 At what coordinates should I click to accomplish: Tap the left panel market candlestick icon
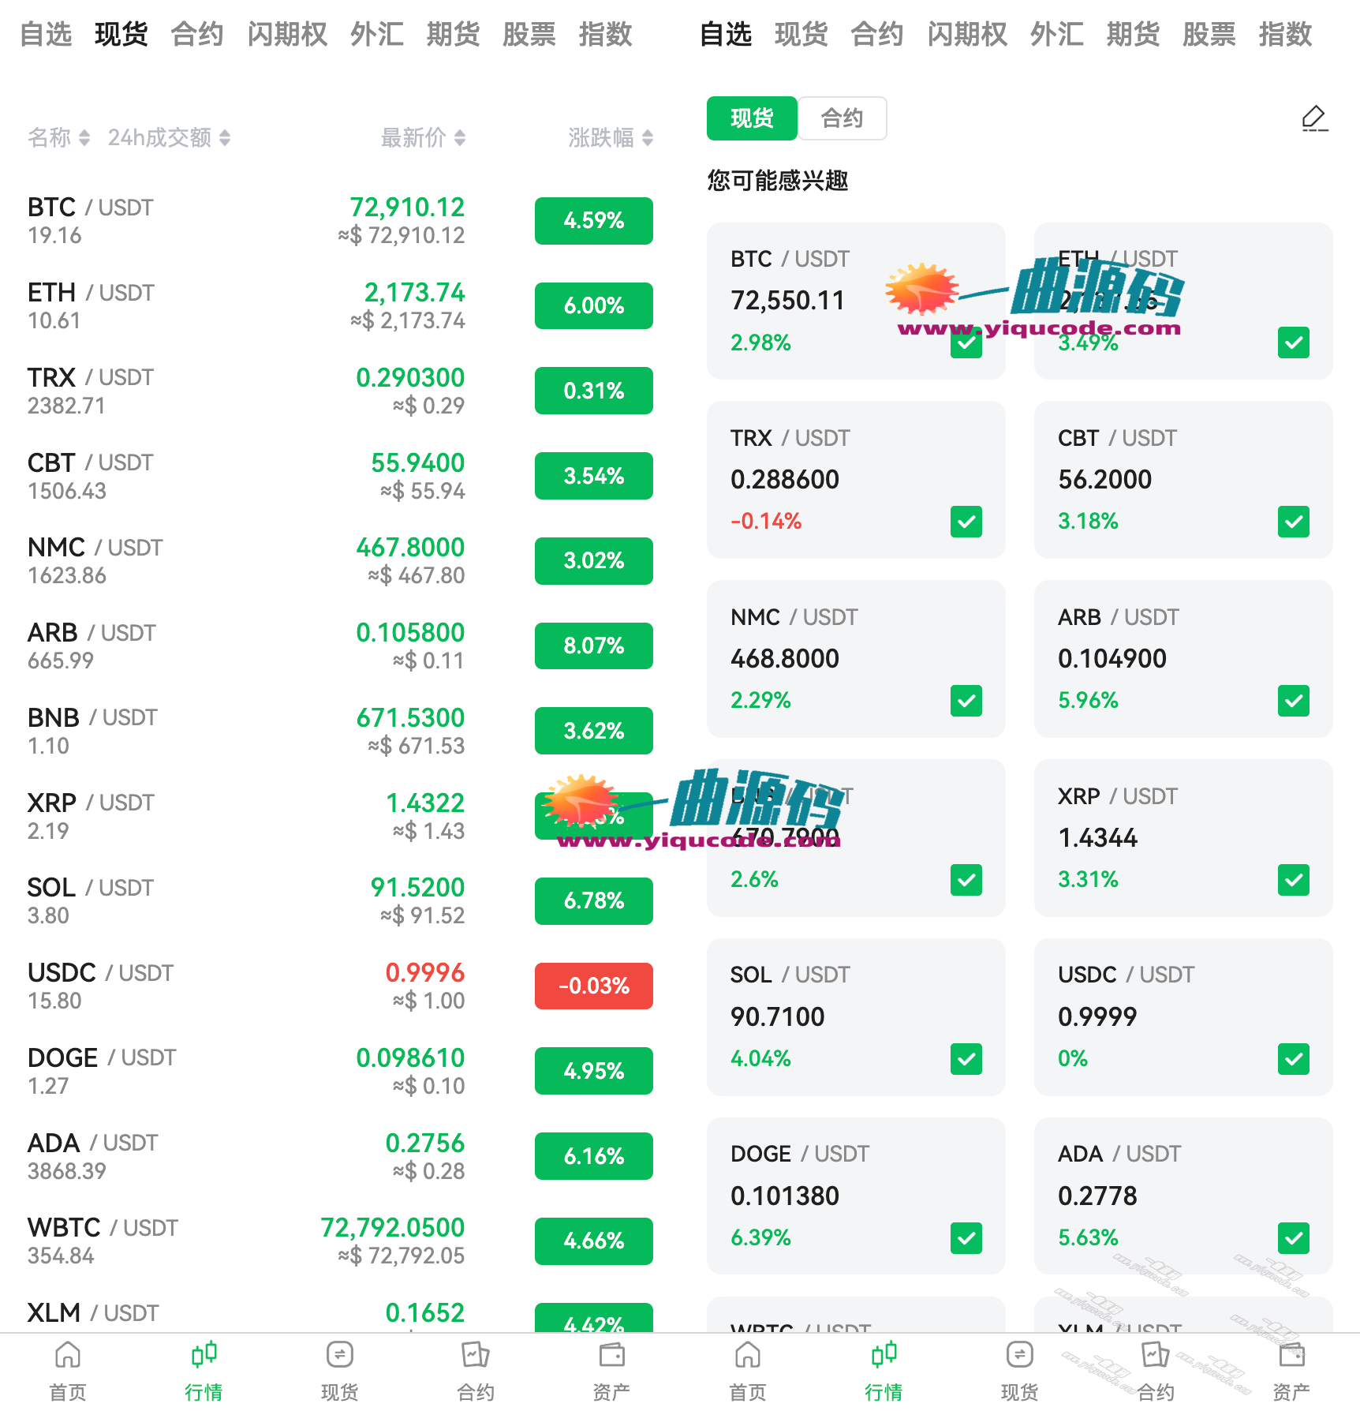pyautogui.click(x=204, y=1356)
